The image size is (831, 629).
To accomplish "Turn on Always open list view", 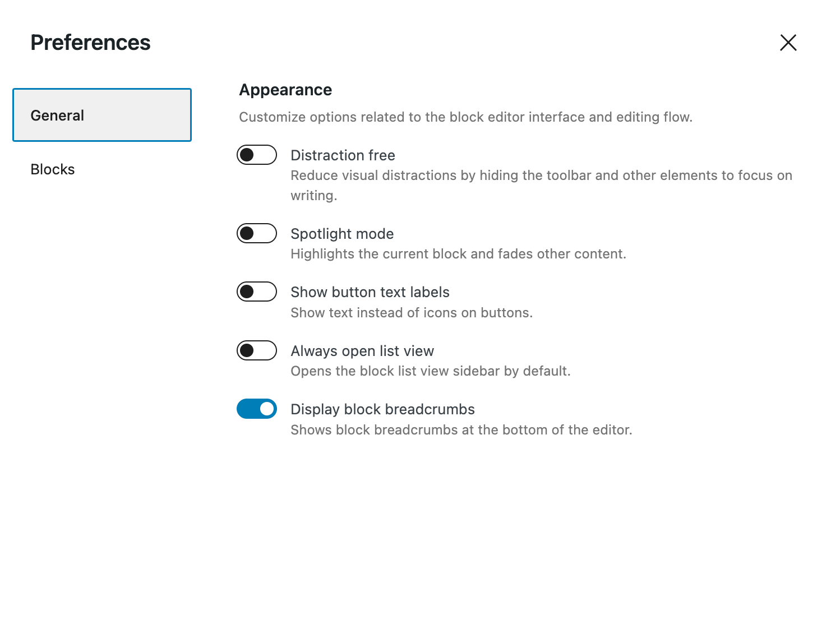I will tap(257, 350).
